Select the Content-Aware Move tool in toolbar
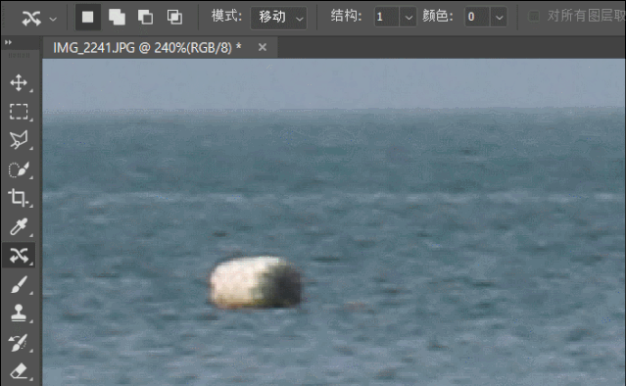The width and height of the screenshot is (626, 386). pos(19,256)
